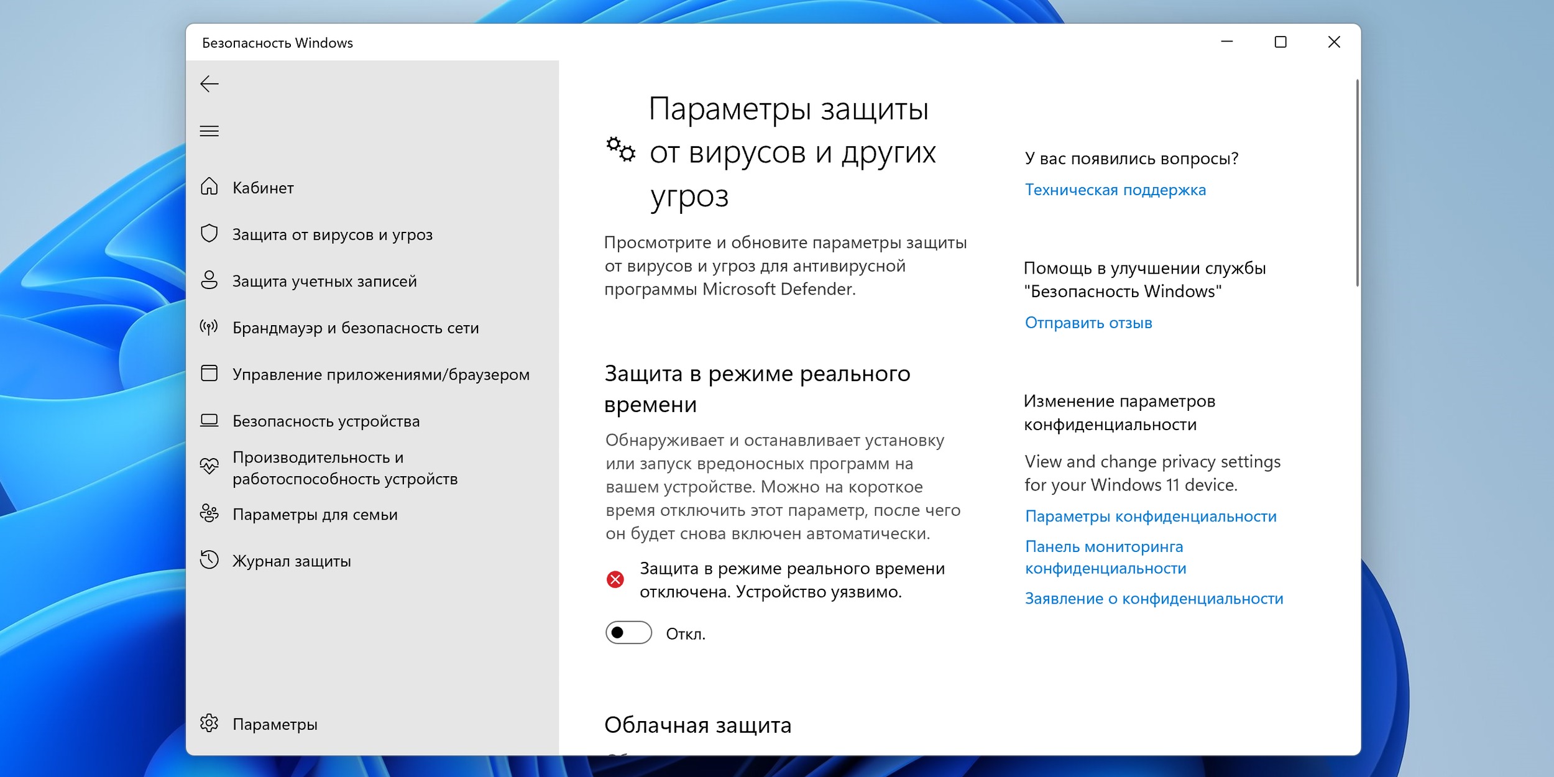Select Защита от вирусов и угроз menu entry
1554x777 pixels.
[x=333, y=234]
